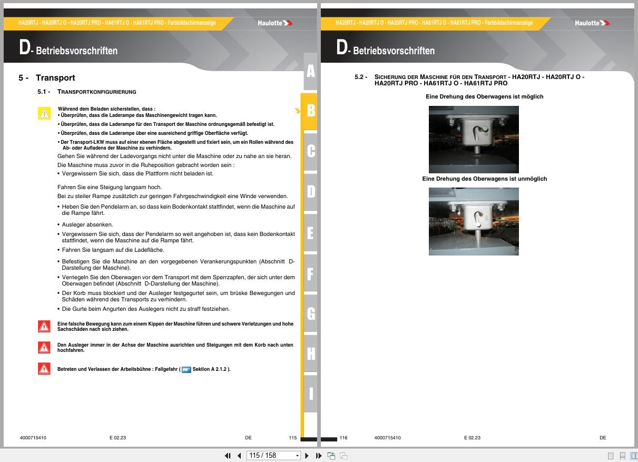This screenshot has width=638, height=462.
Task: Follow the Sektion A 2.1.2 link icon
Action: (186, 370)
